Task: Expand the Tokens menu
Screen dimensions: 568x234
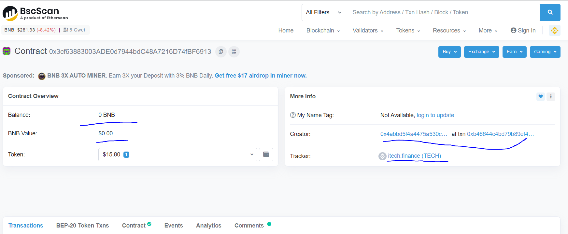Action: tap(408, 31)
